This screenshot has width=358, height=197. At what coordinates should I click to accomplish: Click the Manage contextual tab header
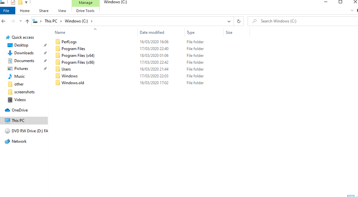[86, 3]
